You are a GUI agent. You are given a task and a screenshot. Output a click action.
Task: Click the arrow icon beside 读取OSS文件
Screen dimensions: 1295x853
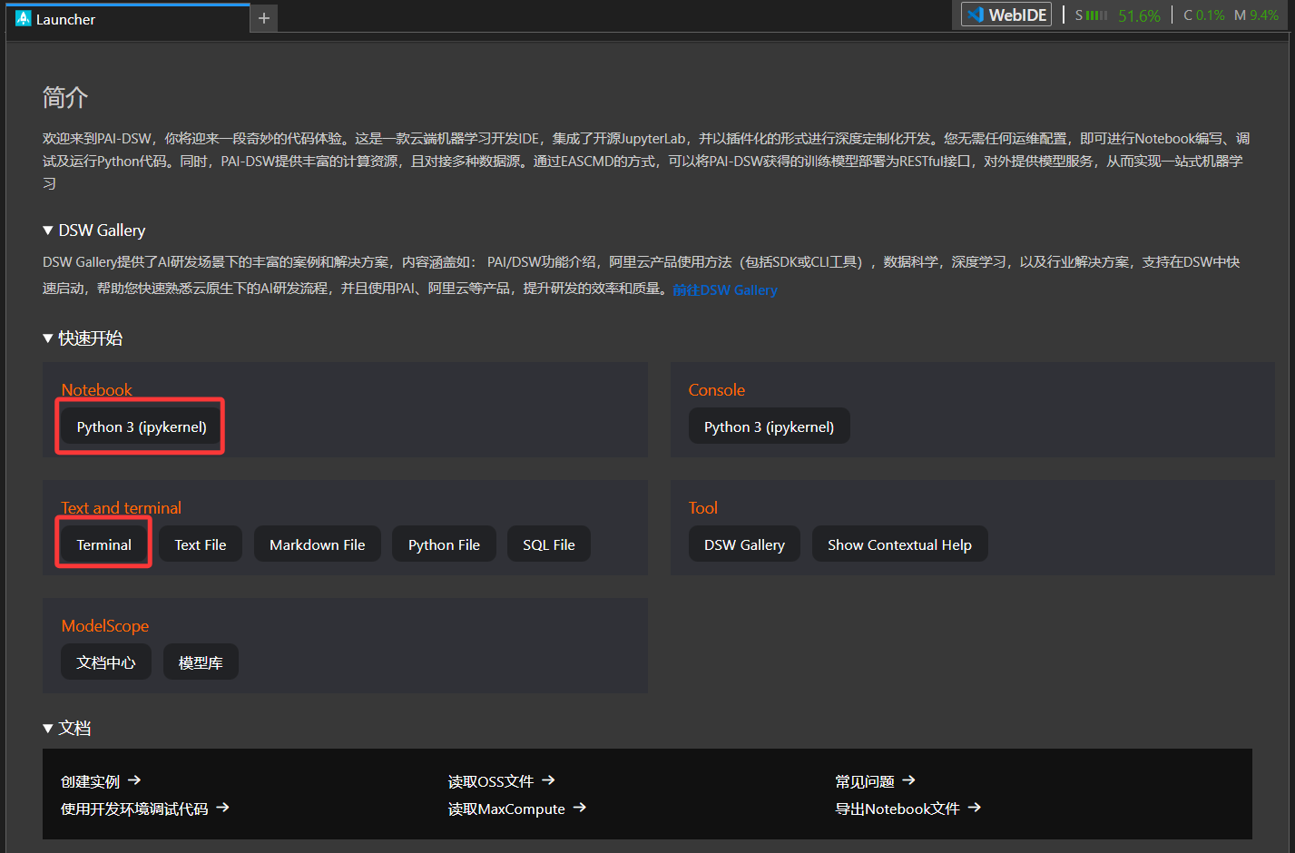548,780
